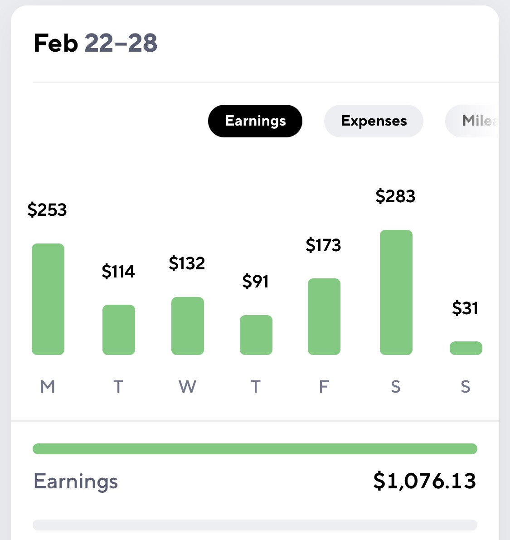Click the green Earnings progress bar
510x540 pixels.
click(x=255, y=449)
